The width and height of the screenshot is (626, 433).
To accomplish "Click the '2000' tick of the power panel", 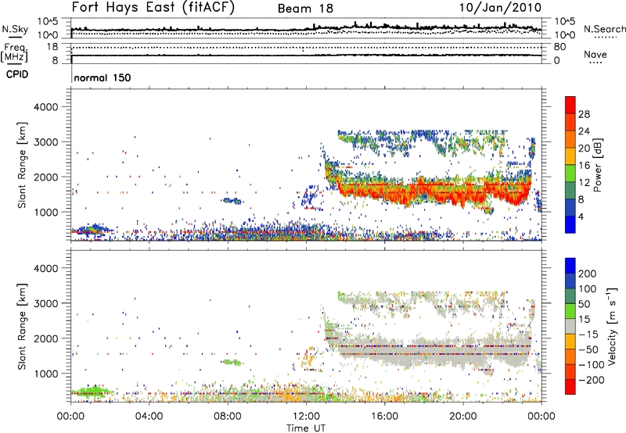I will 46,177.
